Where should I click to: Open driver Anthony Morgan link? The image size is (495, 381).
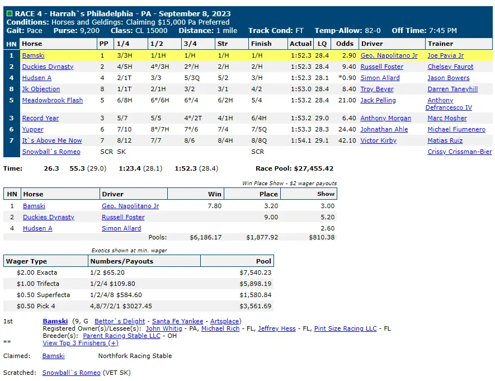click(386, 118)
